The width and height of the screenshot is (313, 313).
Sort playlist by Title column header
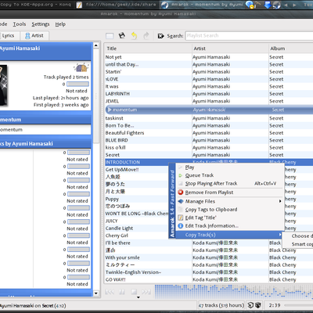[148, 49]
